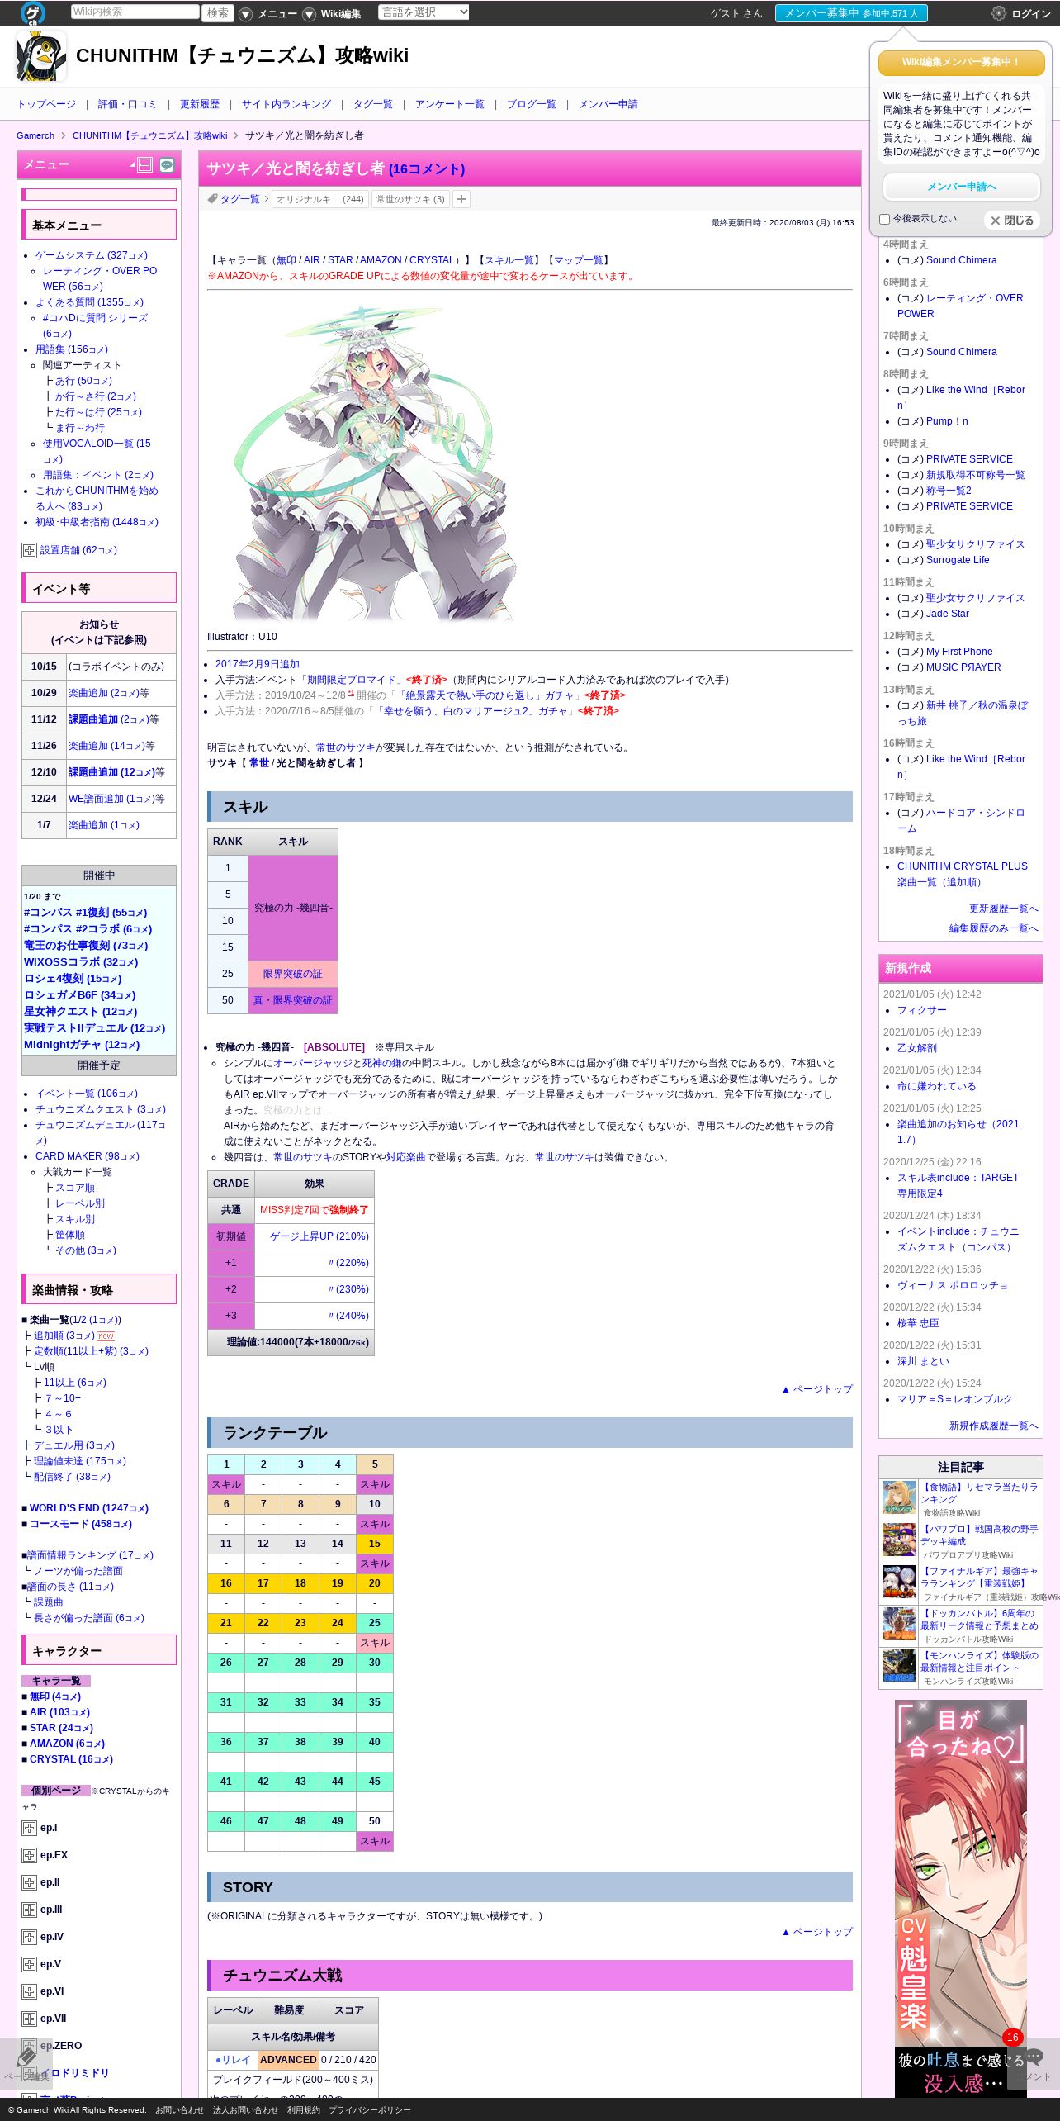This screenshot has width=1060, height=2121.
Task: Check 今後表示しない checkbox
Action: pos(885,220)
